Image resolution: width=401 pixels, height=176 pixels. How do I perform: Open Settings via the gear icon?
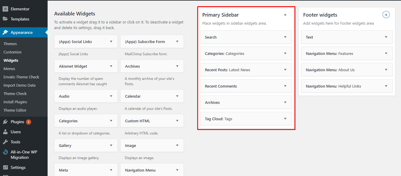[5, 167]
